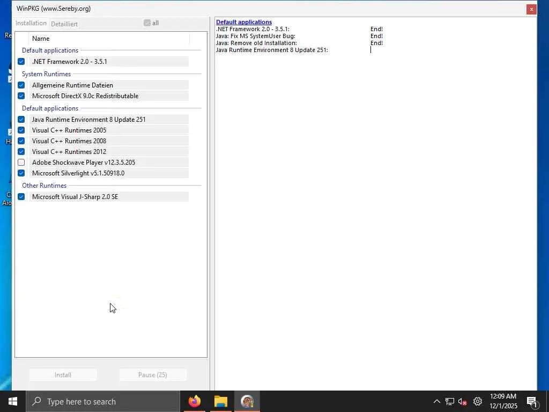
Task: Click the System Runtimes group header
Action: pyautogui.click(x=46, y=74)
